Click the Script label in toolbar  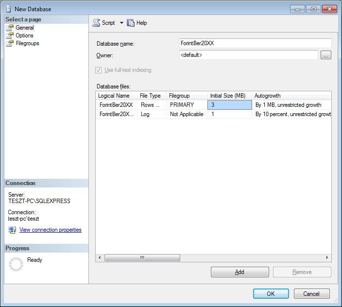(108, 23)
